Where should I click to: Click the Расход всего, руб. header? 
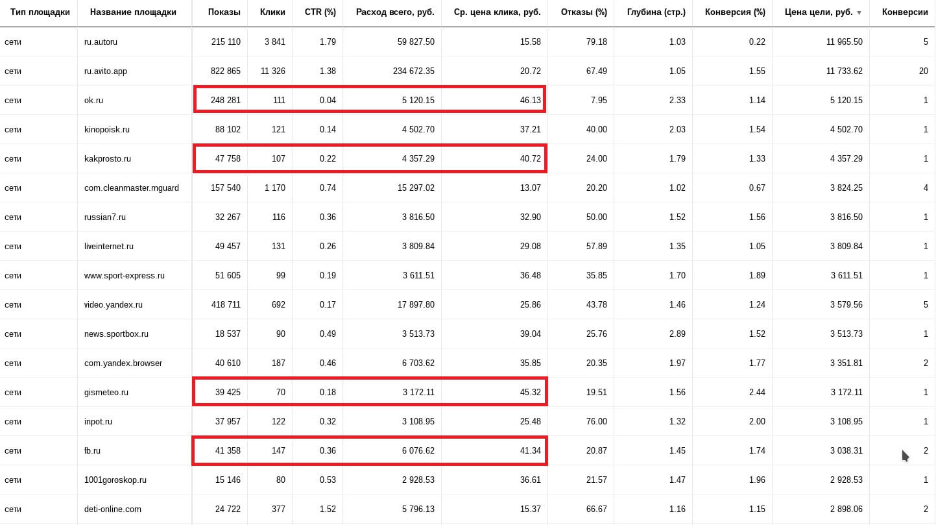[x=396, y=12]
